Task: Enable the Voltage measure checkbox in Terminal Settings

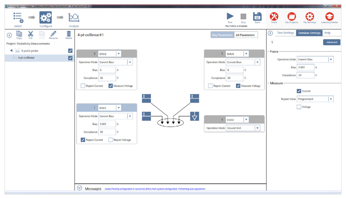Action: (x=298, y=107)
